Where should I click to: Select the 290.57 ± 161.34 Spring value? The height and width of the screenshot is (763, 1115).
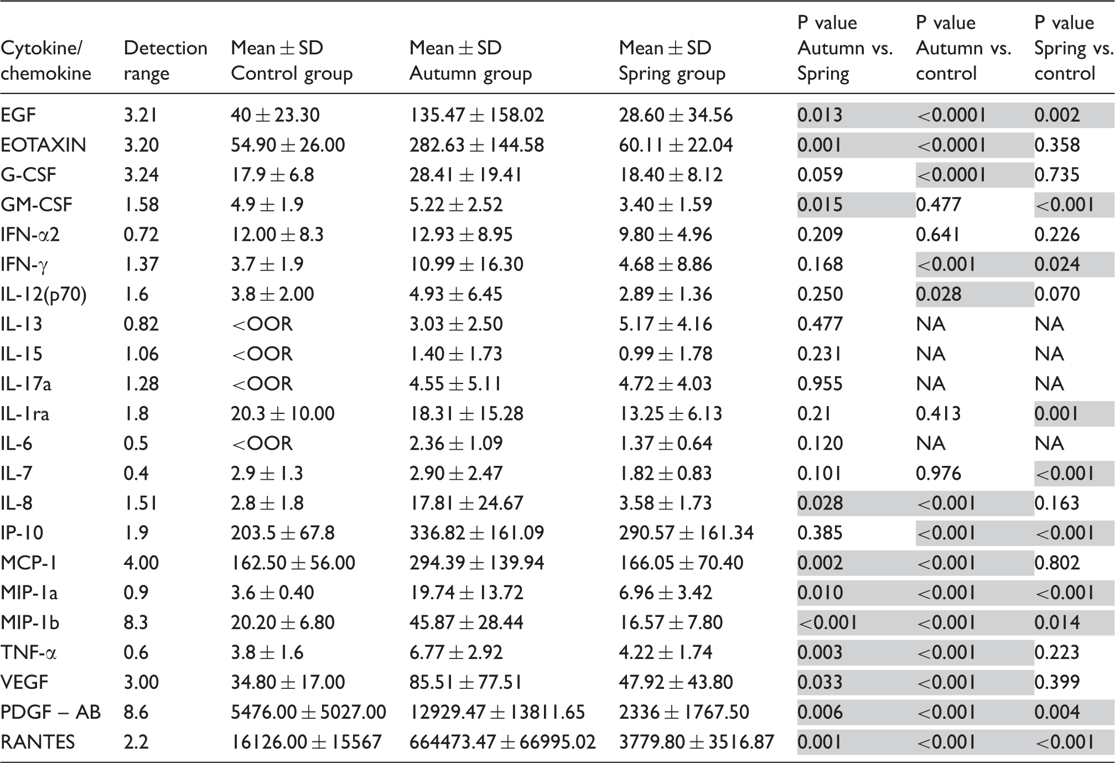pyautogui.click(x=686, y=533)
